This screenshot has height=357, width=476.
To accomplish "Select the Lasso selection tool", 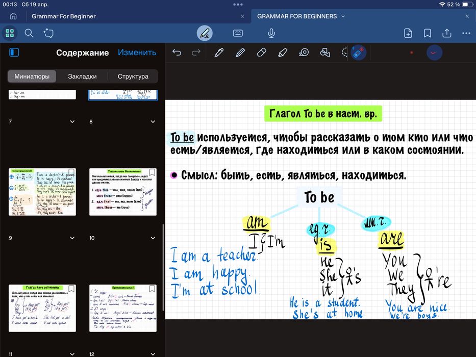I will (x=344, y=53).
